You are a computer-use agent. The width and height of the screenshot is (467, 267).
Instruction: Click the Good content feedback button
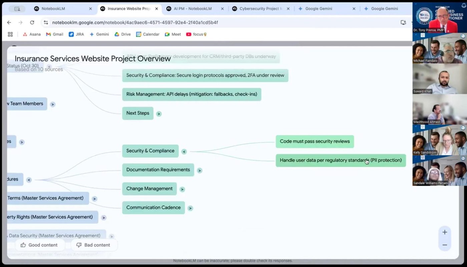point(40,245)
